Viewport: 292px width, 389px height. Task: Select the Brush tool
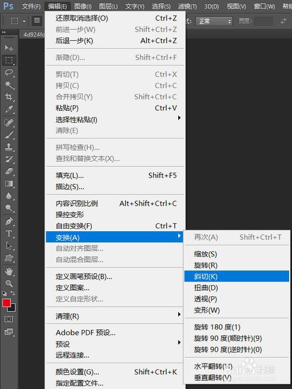point(9,135)
